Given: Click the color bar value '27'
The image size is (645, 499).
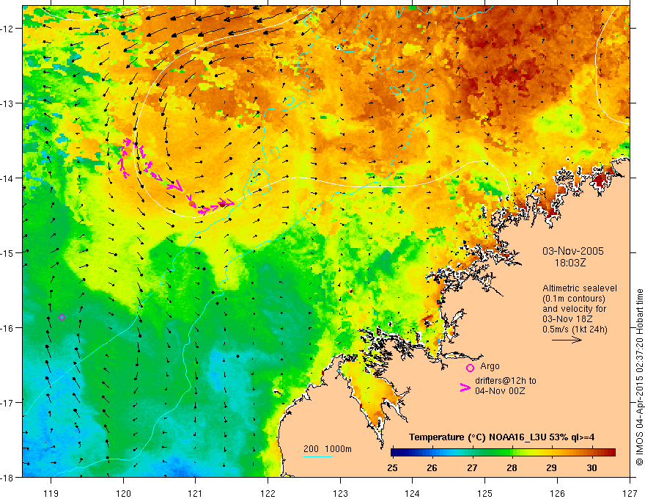Looking at the screenshot, I should [472, 468].
